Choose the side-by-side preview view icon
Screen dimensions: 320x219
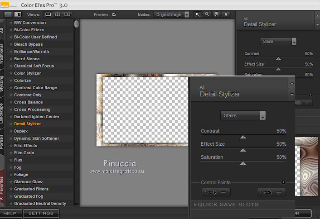[x=67, y=14]
